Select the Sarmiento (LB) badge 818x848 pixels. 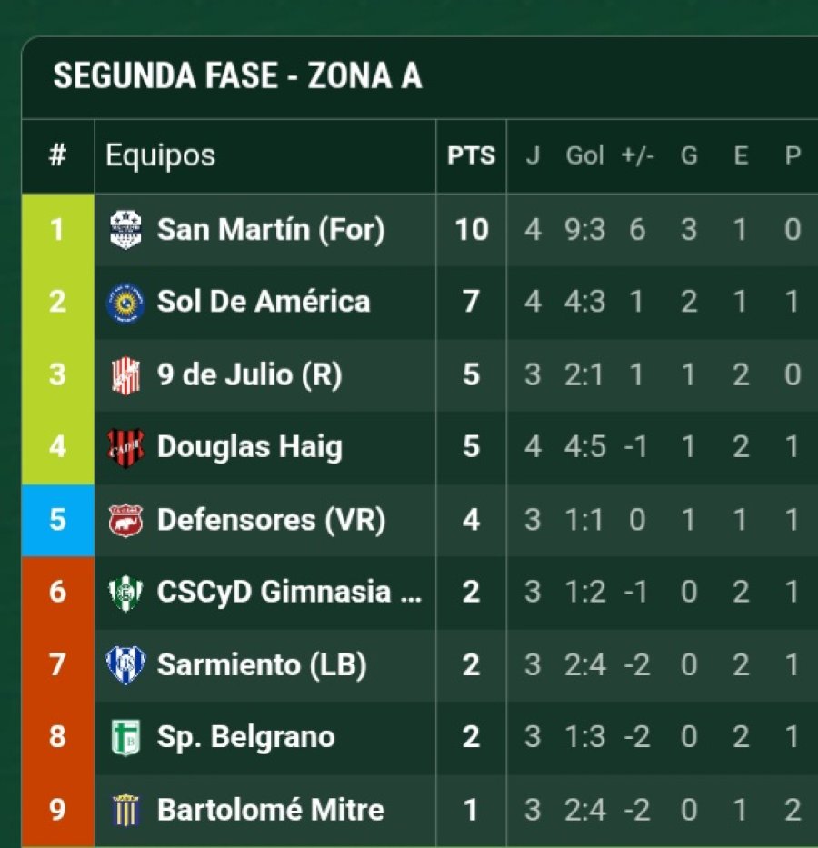[x=125, y=665]
